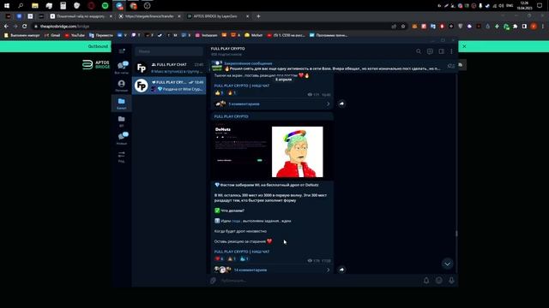Open the Windows Start menu
Image resolution: width=549 pixels, height=308 pixels.
coord(7,6)
